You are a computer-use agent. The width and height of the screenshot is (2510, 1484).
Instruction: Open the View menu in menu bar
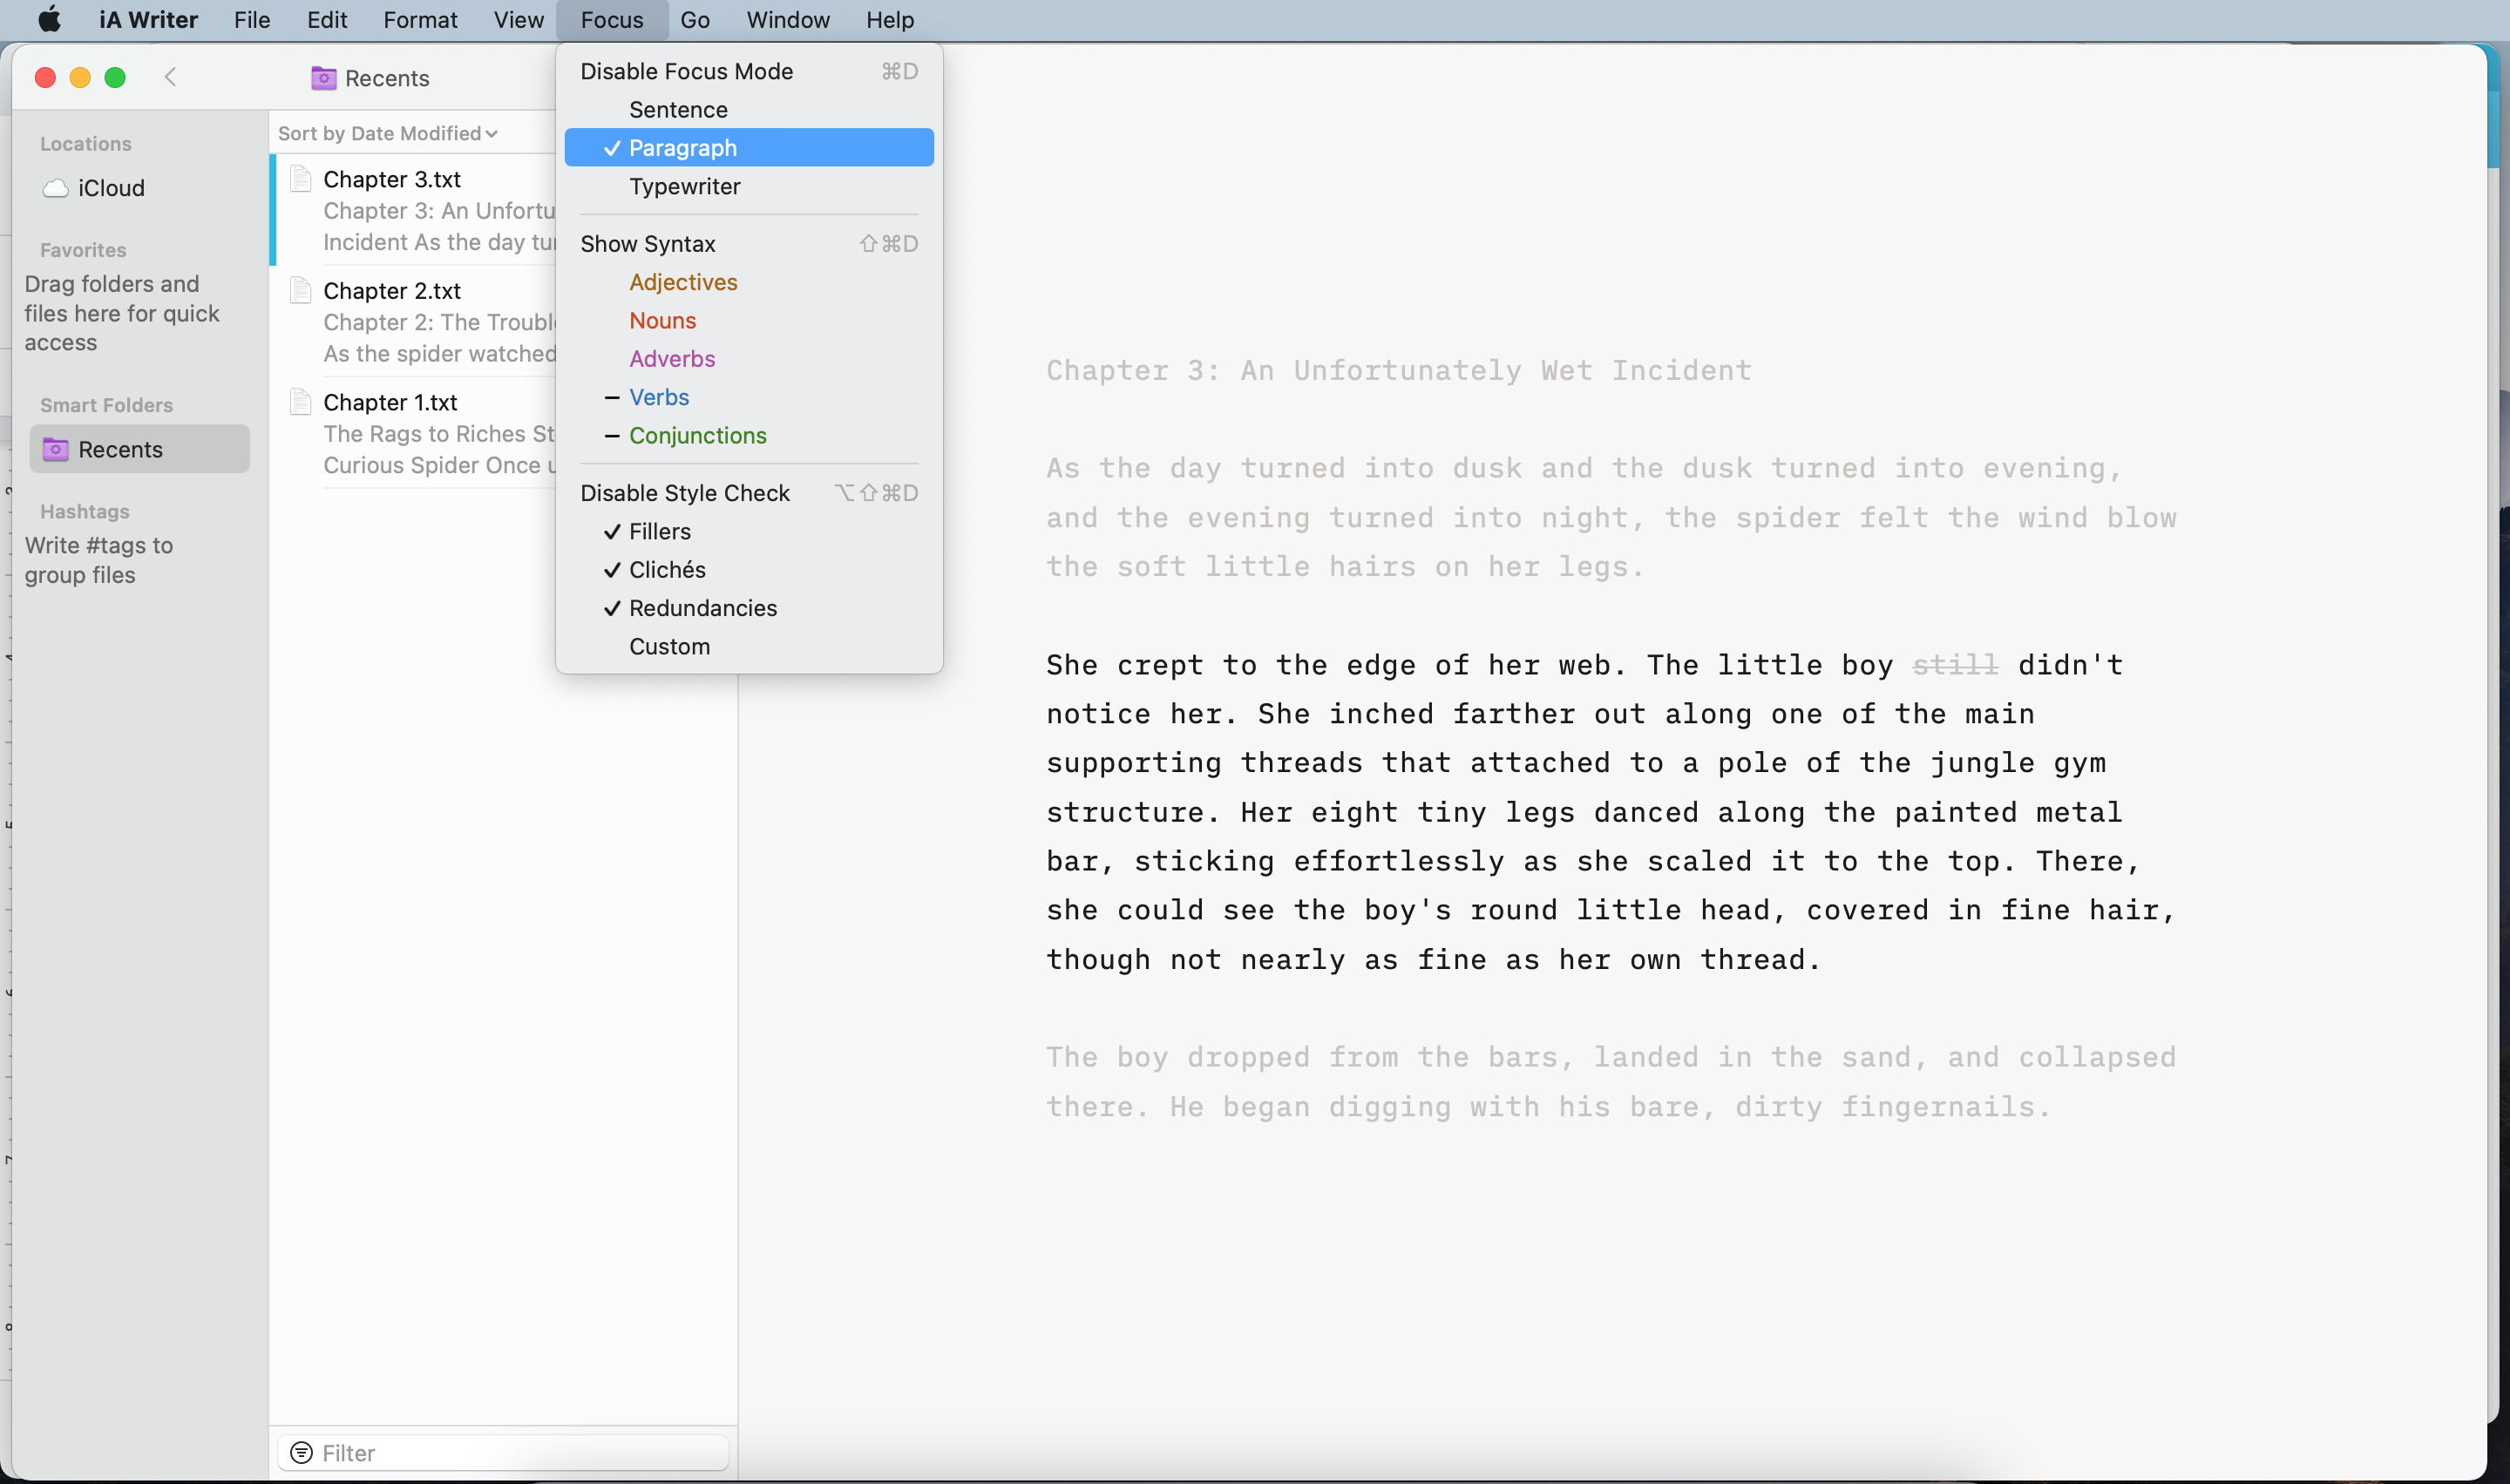(x=518, y=20)
